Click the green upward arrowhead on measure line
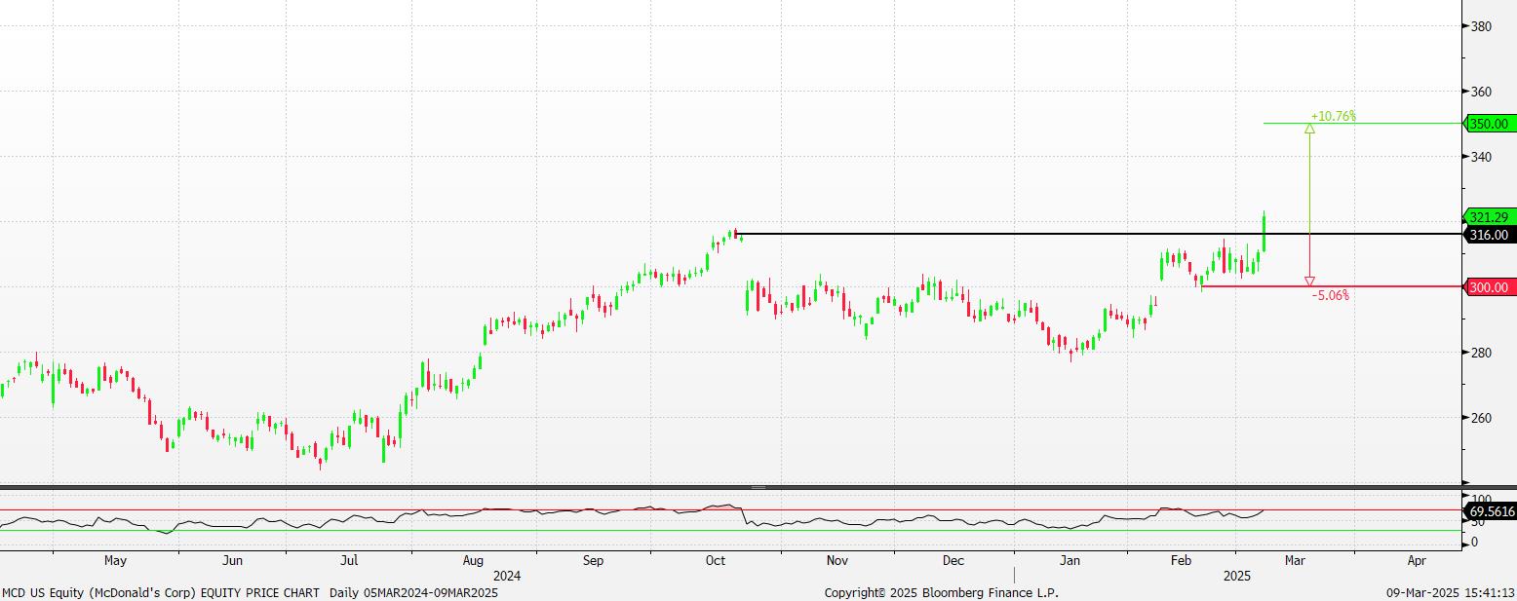The image size is (1517, 601). coord(1309,129)
